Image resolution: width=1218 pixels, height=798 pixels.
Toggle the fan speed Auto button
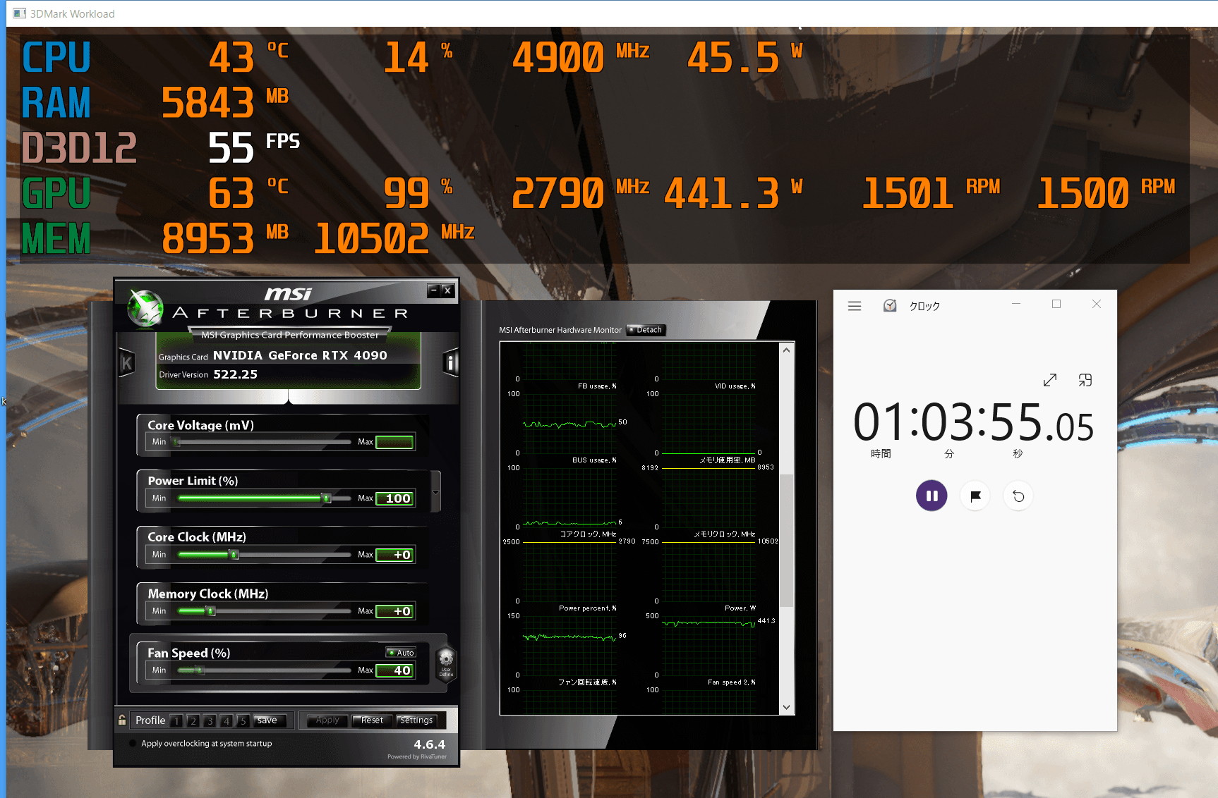402,653
